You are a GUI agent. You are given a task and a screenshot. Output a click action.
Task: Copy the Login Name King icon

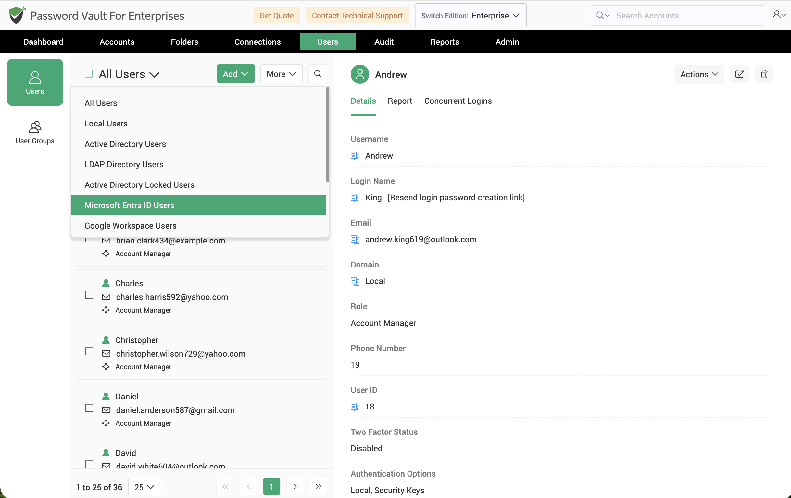pyautogui.click(x=355, y=198)
